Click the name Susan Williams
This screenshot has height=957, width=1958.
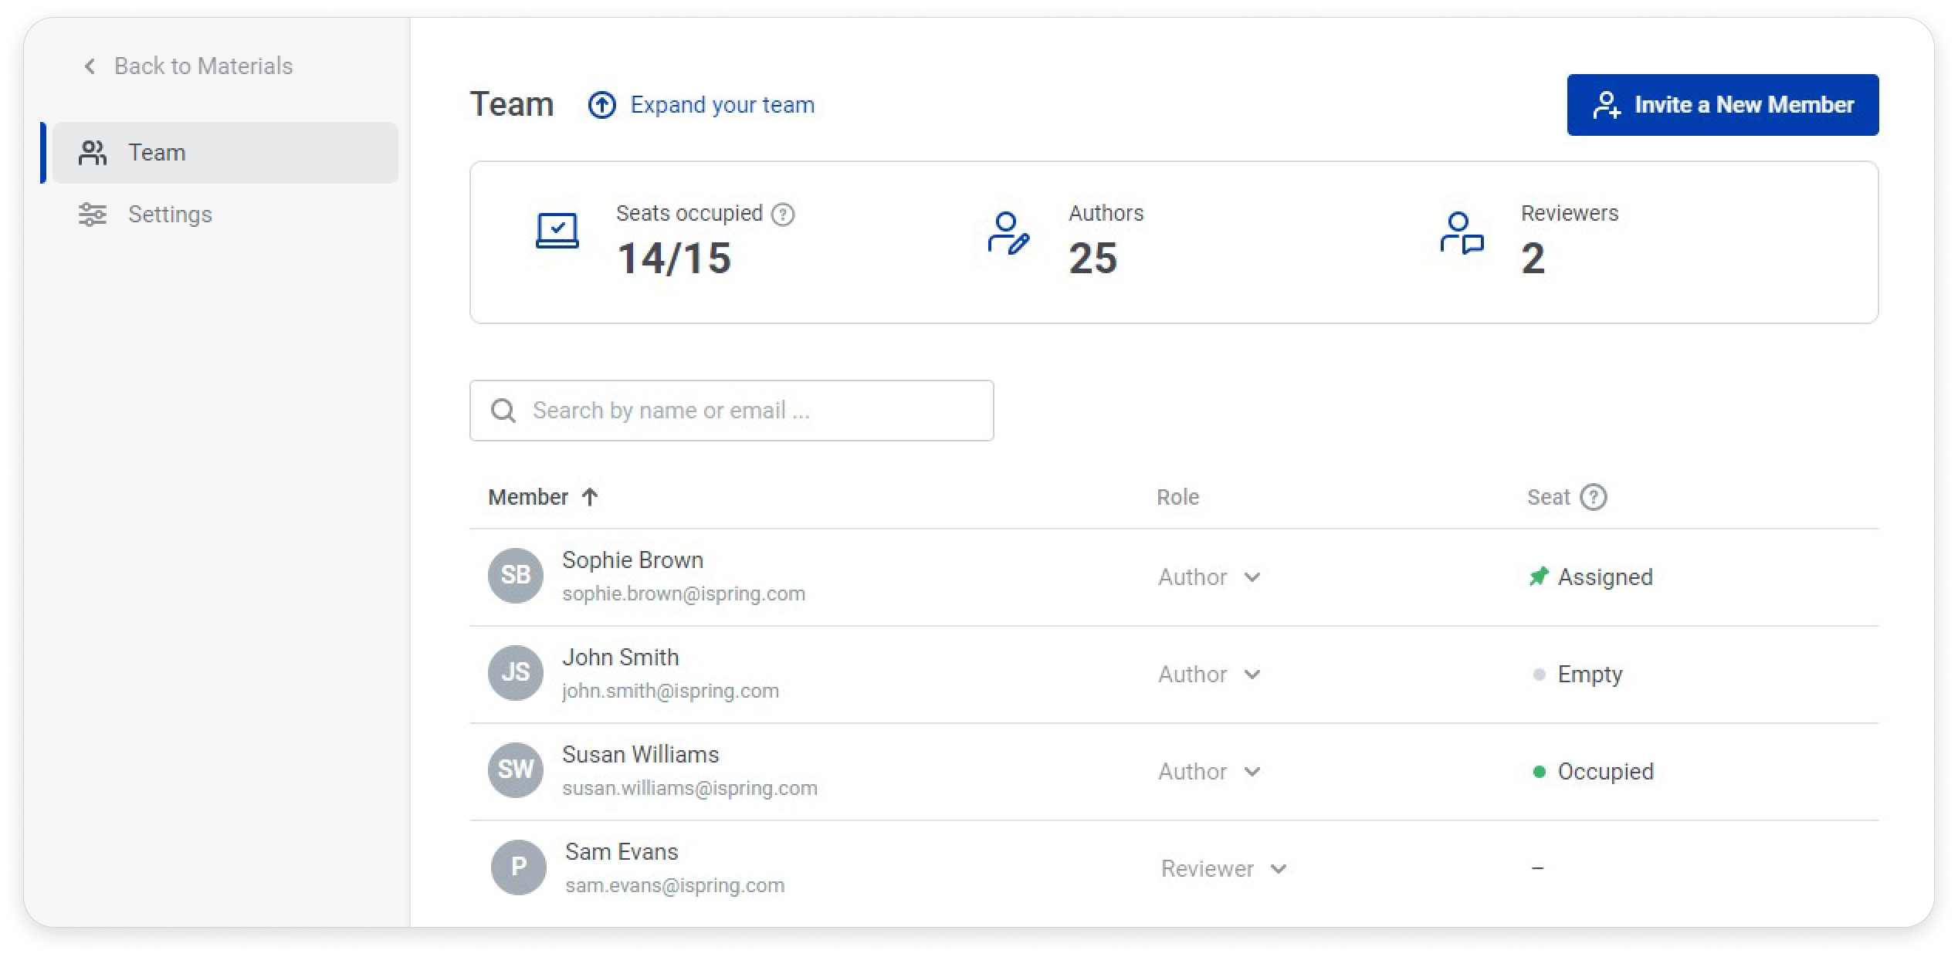(640, 755)
